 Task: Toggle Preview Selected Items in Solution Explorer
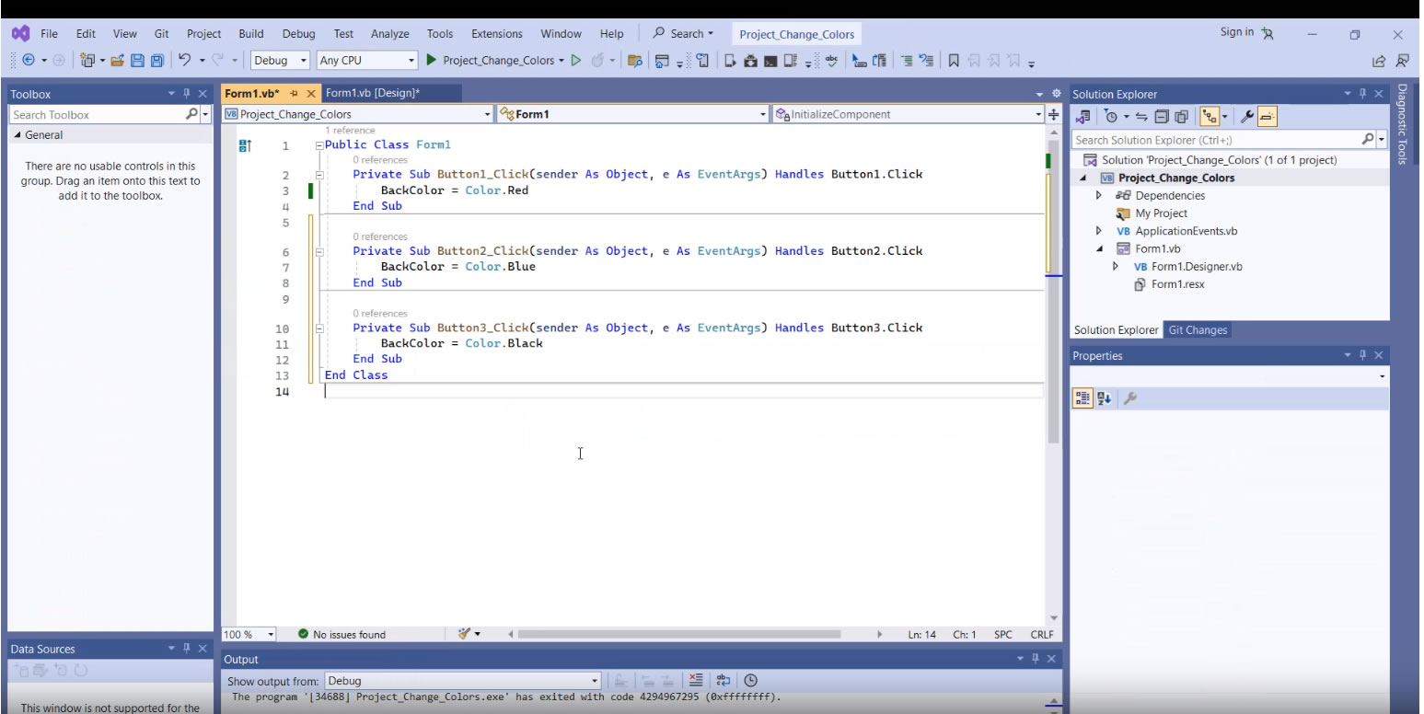1268,117
